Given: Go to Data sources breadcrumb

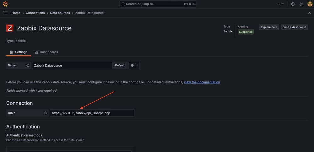Looking at the screenshot, I should pyautogui.click(x=60, y=13).
